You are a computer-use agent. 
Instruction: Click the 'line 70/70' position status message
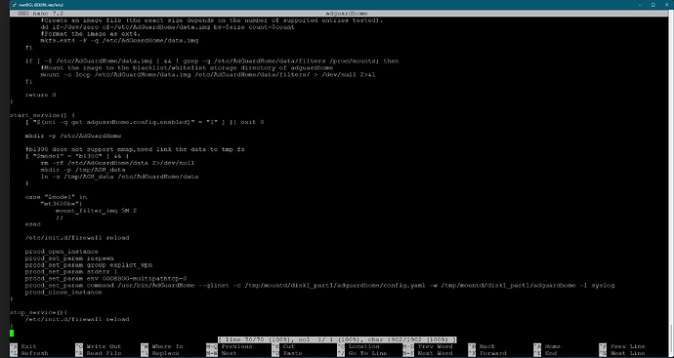click(337, 339)
